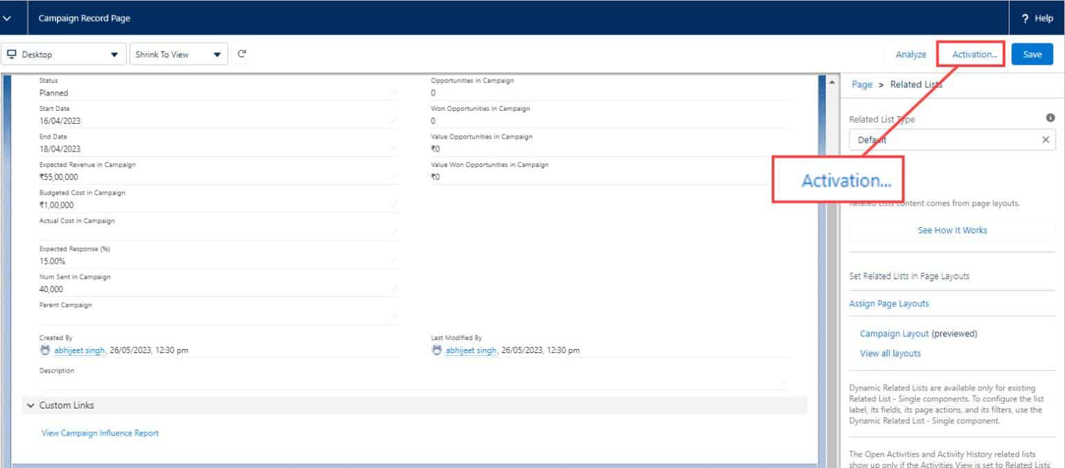
Task: Open the Campaign Layout link
Action: 894,333
